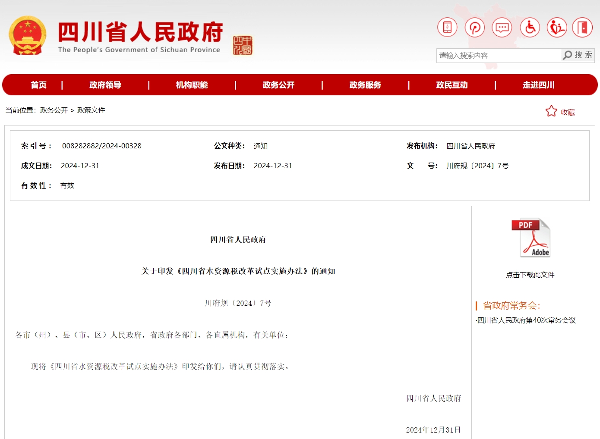Select 政府领导 navigation item
Image resolution: width=600 pixels, height=439 pixels.
(105, 85)
